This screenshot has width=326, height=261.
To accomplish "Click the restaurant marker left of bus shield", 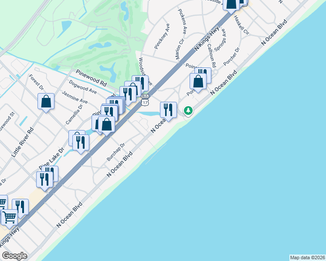I will coord(128,96).
